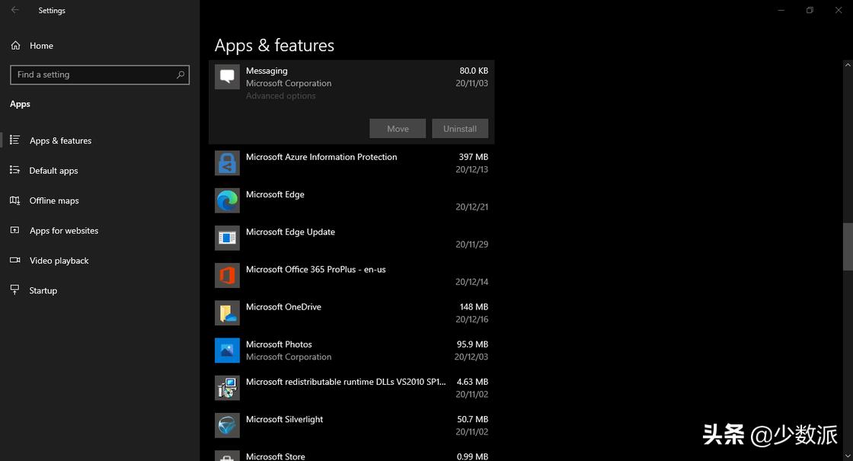Click the Microsoft Edge app icon

(x=227, y=200)
